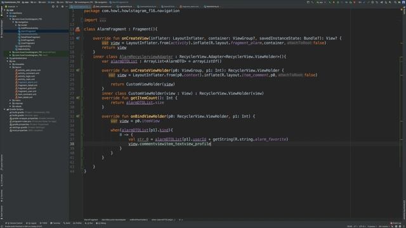Open the Build tool window
This screenshot has width=406, height=228.
67,223
